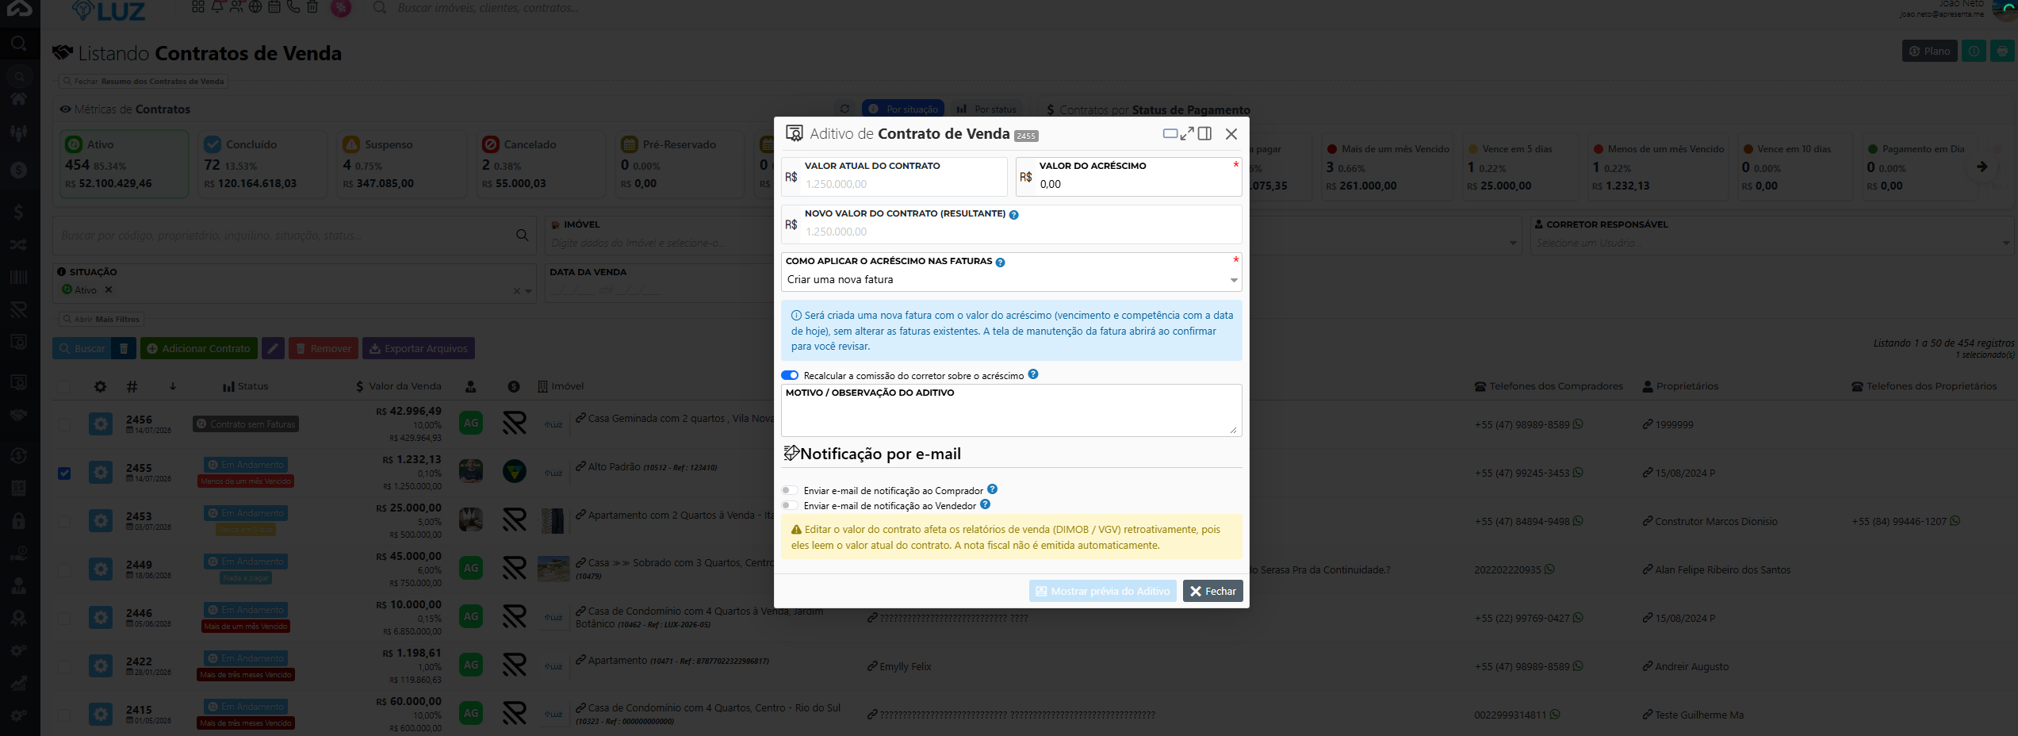Open help for Enviar e-mail ao Comprador
The image size is (2018, 736).
(x=992, y=489)
